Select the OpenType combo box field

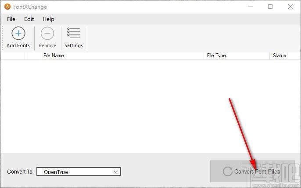[79, 171]
